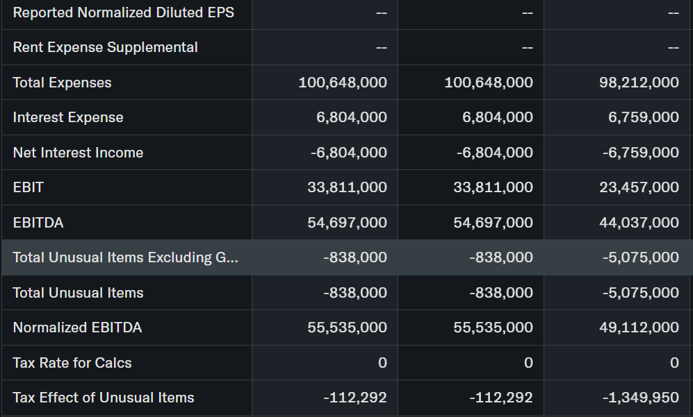Select the 44,037,000 EBITDA cell
This screenshot has height=417, width=693.
point(639,223)
